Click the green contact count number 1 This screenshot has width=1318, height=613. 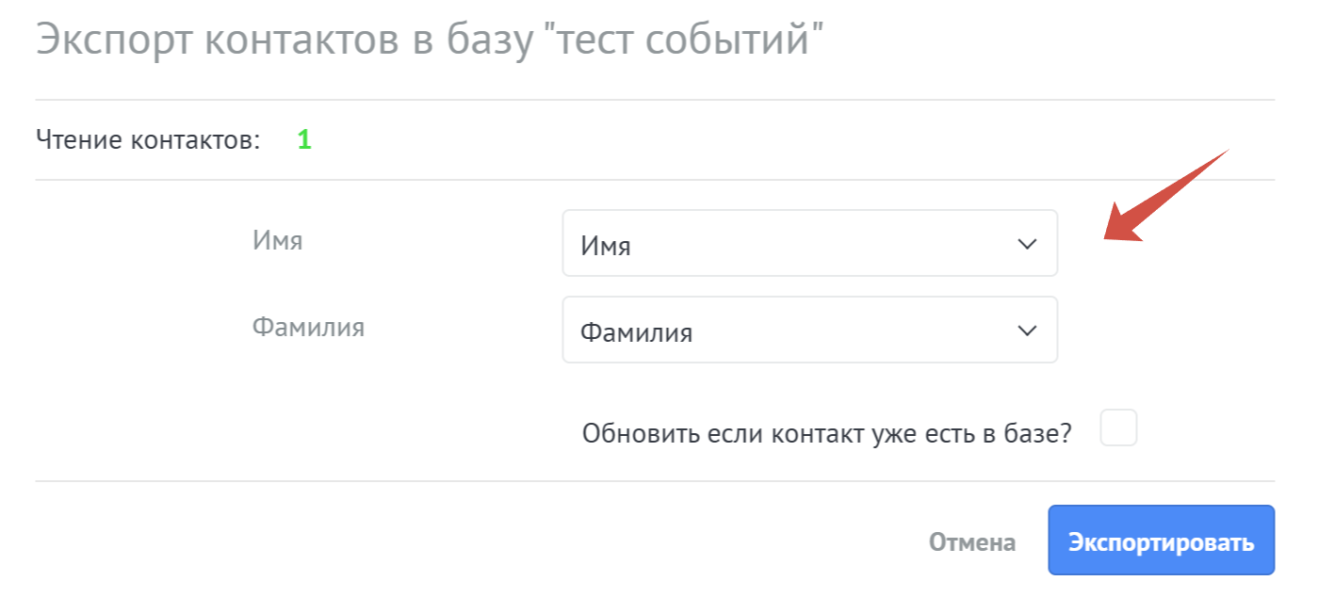tap(303, 140)
